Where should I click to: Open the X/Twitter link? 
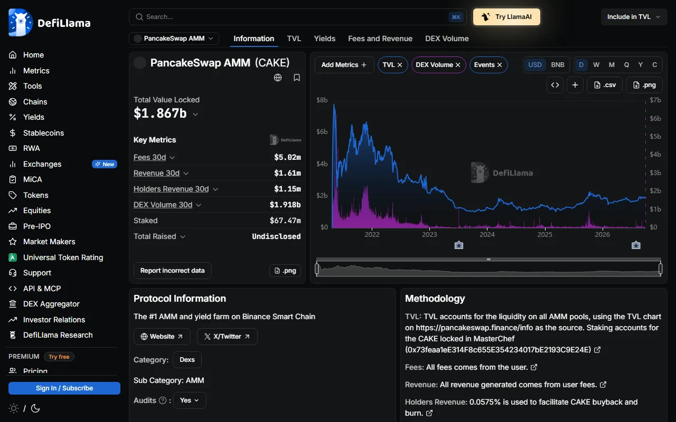pos(227,337)
